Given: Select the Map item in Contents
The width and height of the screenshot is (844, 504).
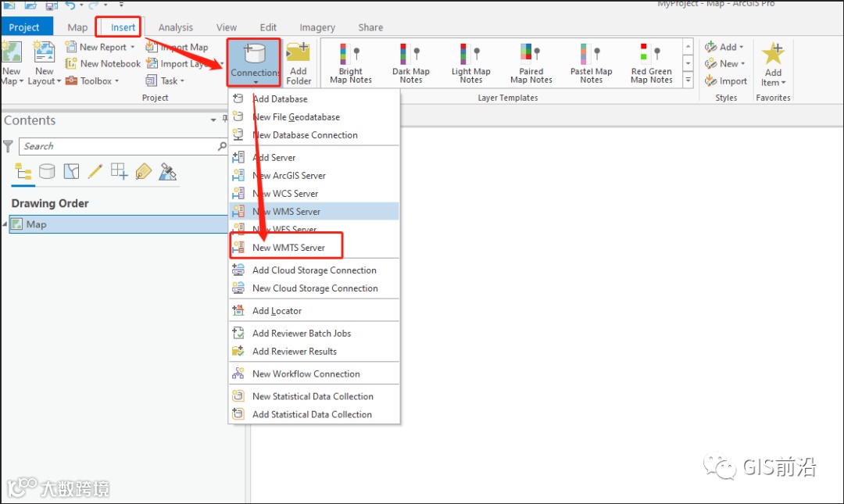Looking at the screenshot, I should [119, 224].
